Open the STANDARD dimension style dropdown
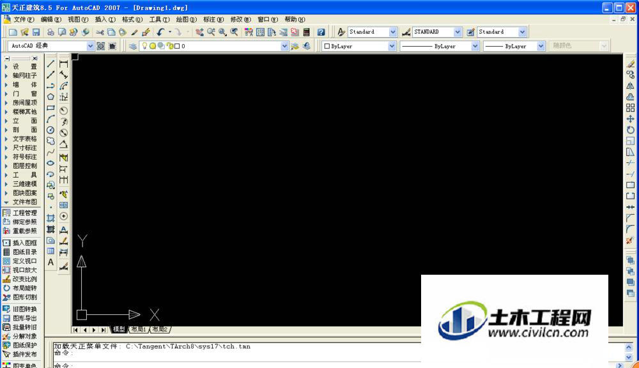This screenshot has height=368, width=639. (x=458, y=32)
